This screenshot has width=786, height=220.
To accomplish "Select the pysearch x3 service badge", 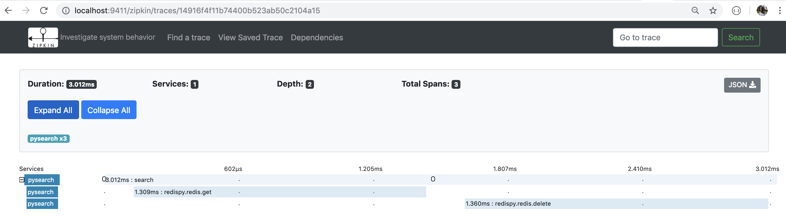I will 49,138.
